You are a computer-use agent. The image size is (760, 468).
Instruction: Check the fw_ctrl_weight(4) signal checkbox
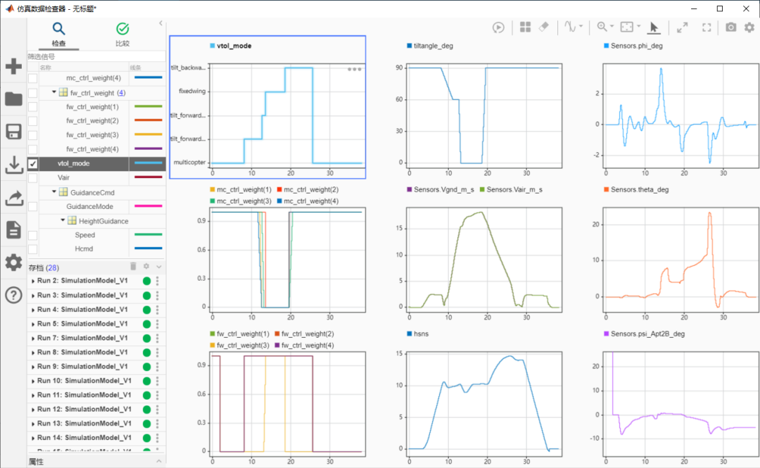tap(32, 149)
